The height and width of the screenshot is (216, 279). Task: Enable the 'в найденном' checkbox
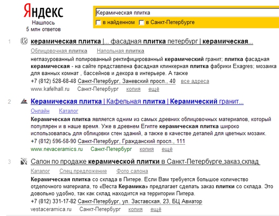pos(98,23)
